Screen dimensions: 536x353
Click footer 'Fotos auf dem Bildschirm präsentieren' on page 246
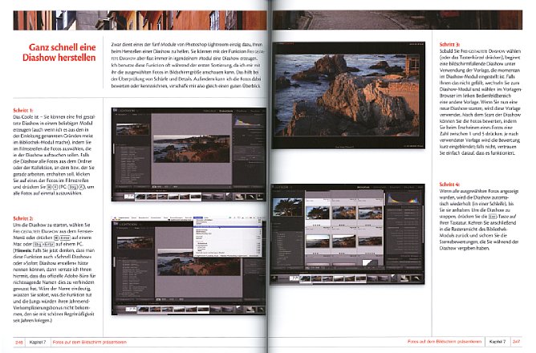tap(90, 342)
